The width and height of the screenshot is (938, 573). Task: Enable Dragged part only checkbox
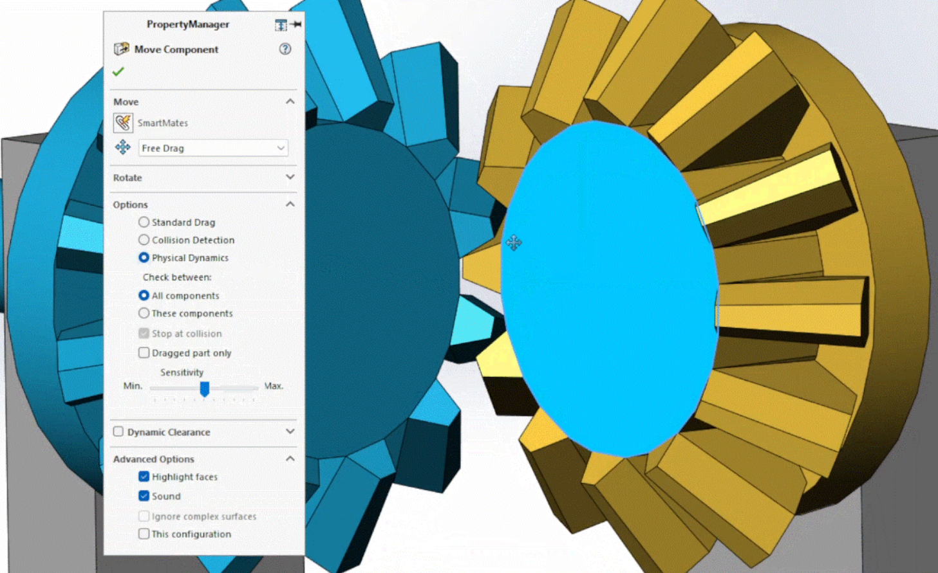[144, 352]
